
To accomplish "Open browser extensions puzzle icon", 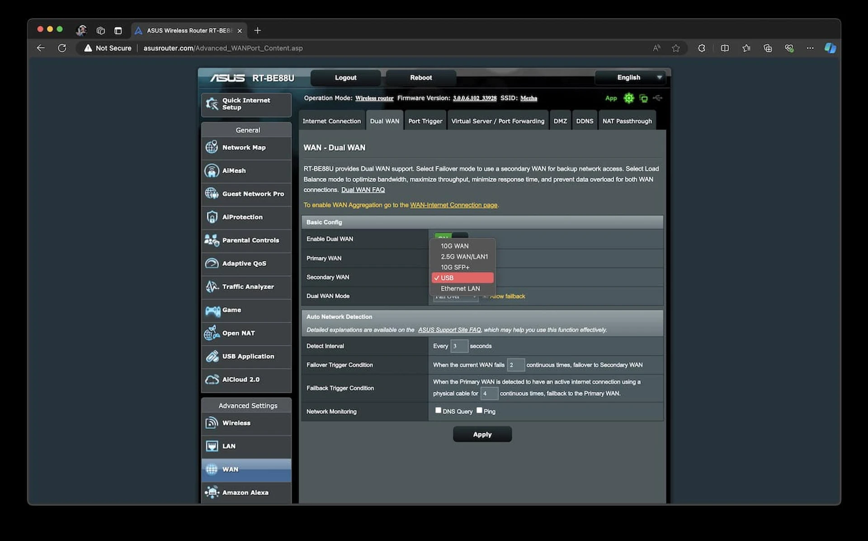I will [701, 48].
